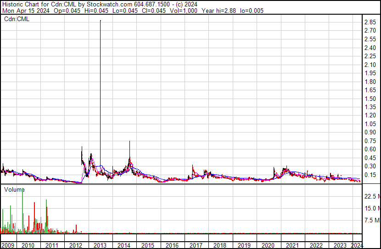The image size is (381, 249).
Task: Select the 2021 year label on time axis
Action: pyautogui.click(x=291, y=245)
